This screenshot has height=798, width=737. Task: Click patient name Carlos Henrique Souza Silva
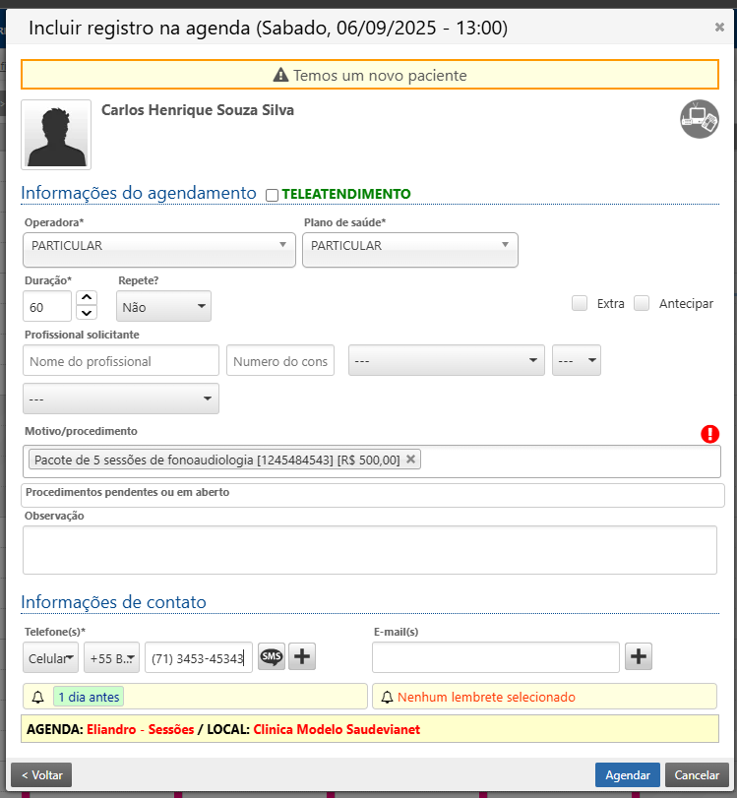(198, 110)
